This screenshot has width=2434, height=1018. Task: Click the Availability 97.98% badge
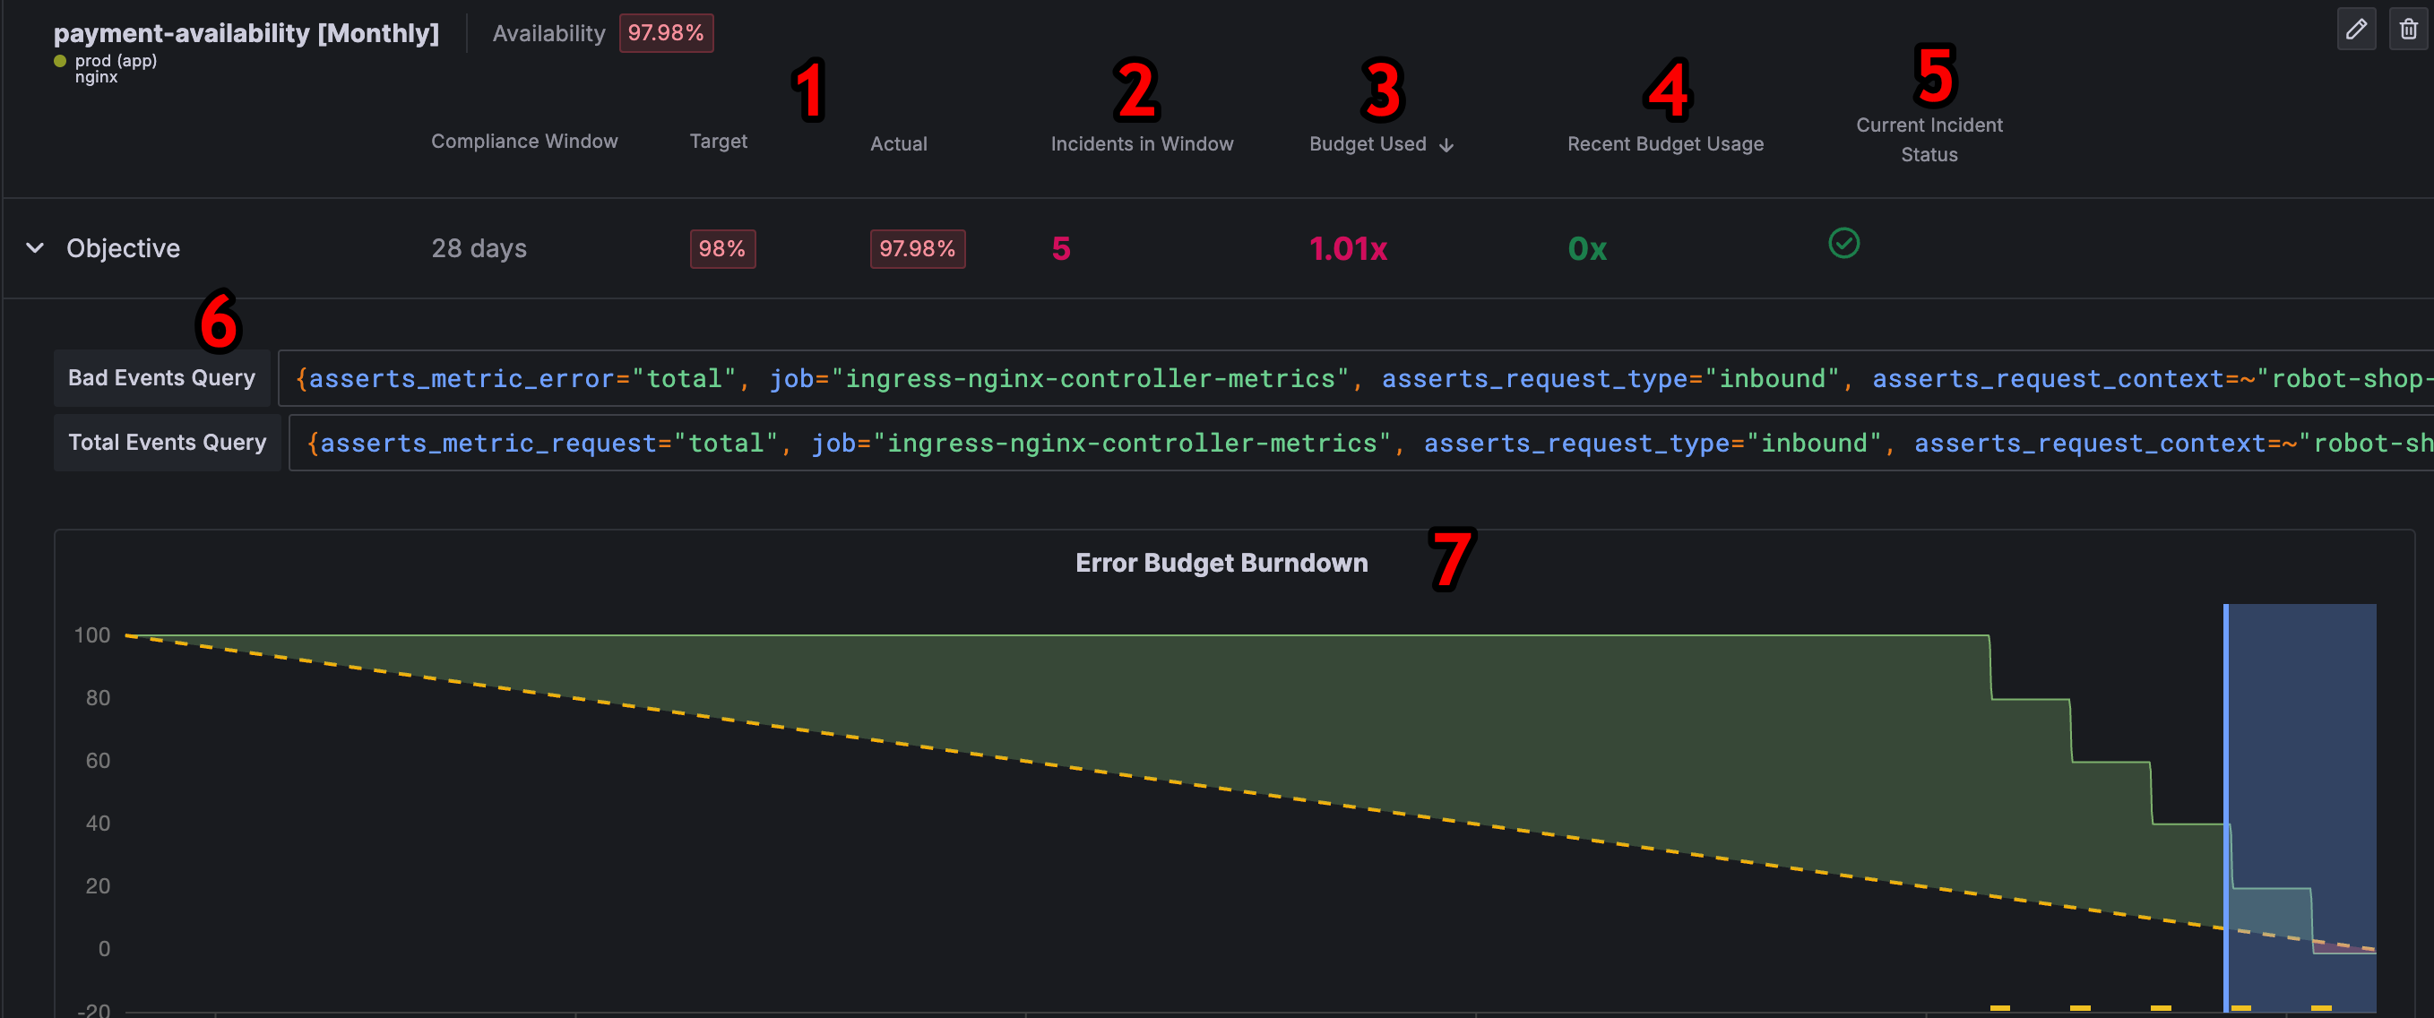point(665,33)
